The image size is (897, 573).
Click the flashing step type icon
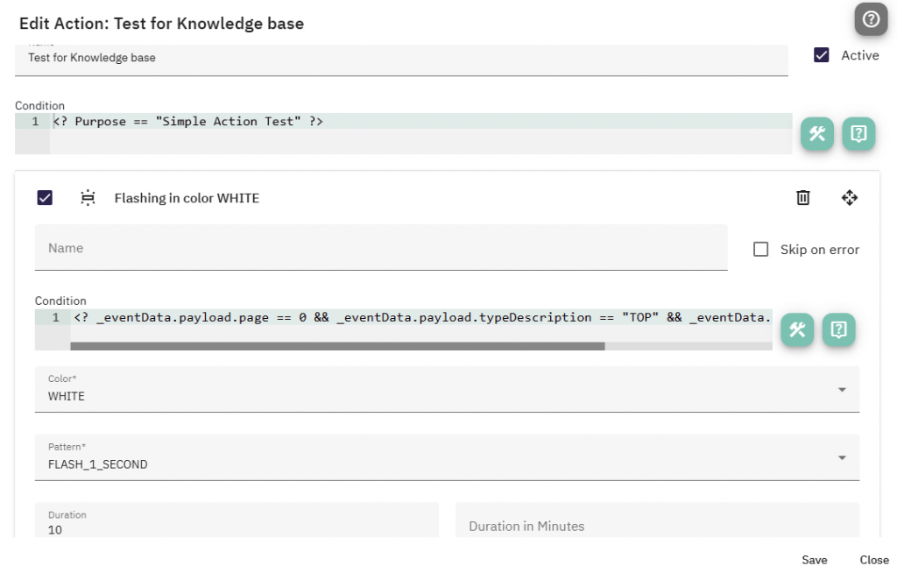coord(88,198)
